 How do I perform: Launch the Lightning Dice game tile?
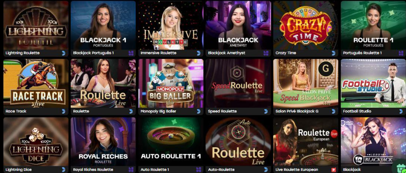point(36,142)
